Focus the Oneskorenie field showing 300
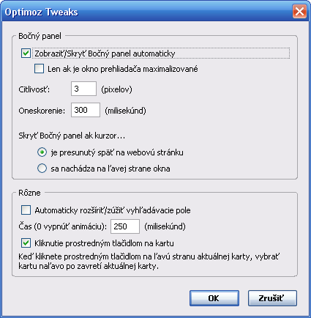 (86, 110)
